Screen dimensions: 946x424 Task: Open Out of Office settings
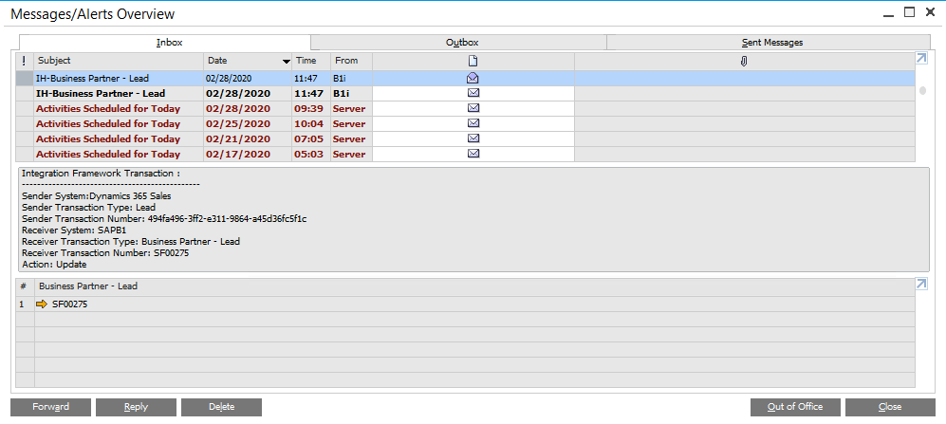tap(796, 407)
